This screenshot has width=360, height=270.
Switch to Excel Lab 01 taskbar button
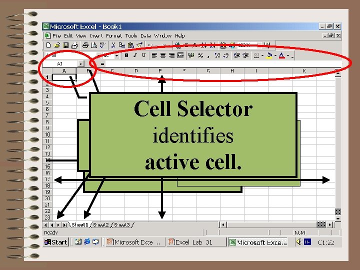[196, 242]
